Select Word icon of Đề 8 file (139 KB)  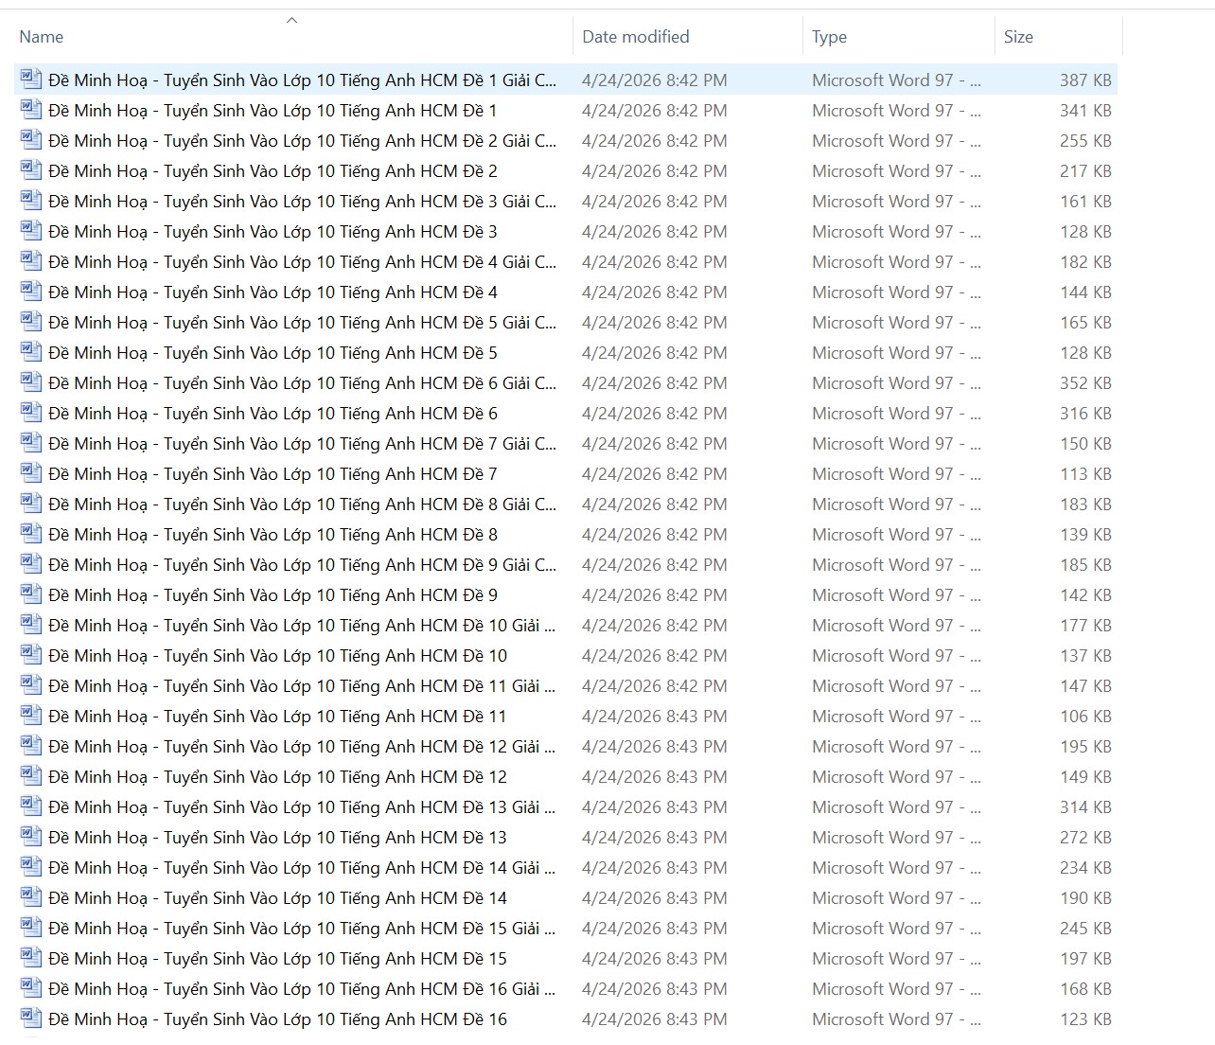[31, 534]
